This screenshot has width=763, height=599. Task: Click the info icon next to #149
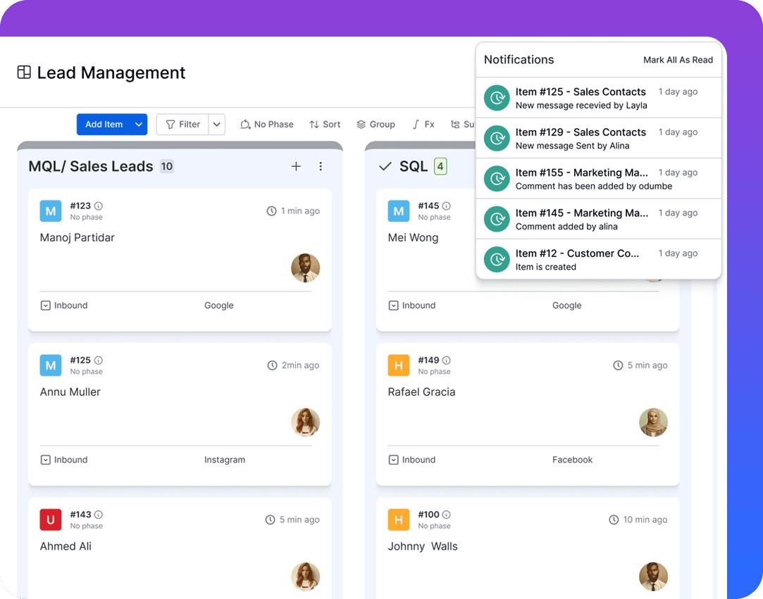(446, 360)
